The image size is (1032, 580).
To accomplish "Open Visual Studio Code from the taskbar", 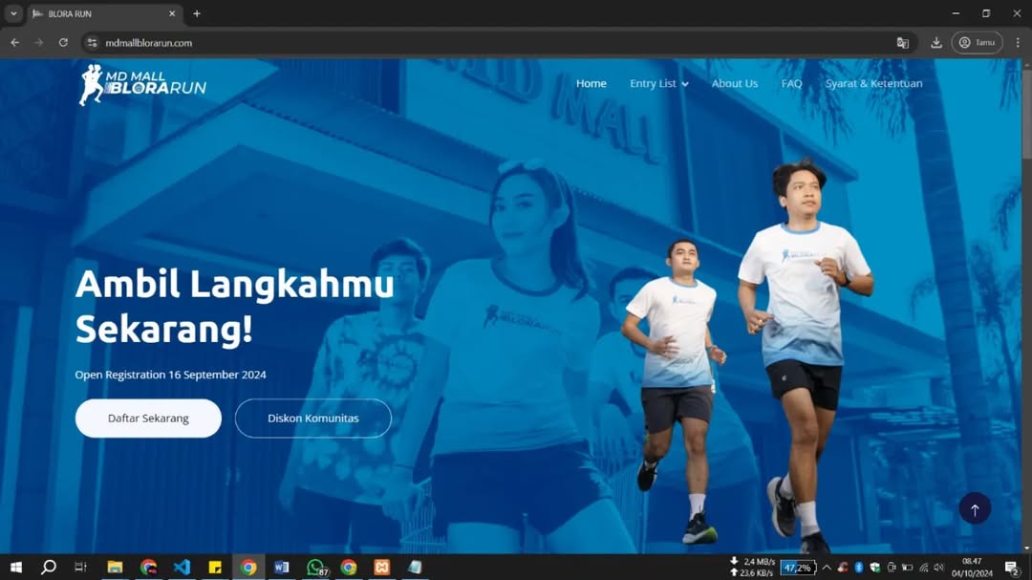I will [182, 567].
